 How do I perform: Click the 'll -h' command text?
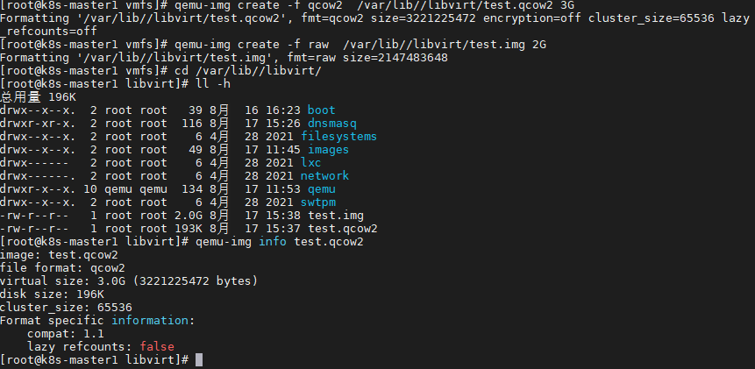(x=213, y=84)
